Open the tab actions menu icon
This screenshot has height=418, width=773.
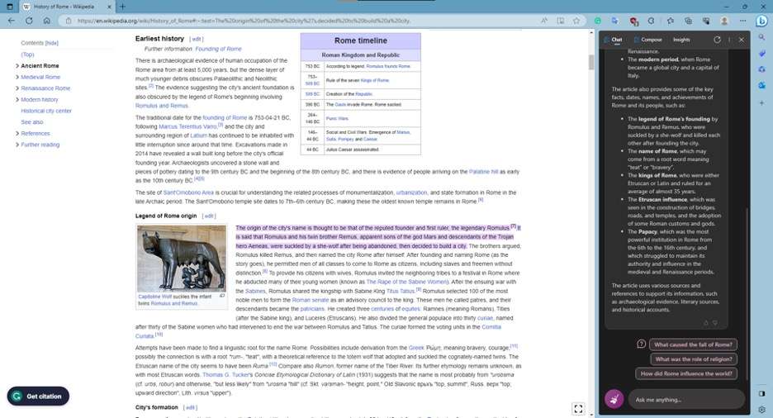point(9,7)
